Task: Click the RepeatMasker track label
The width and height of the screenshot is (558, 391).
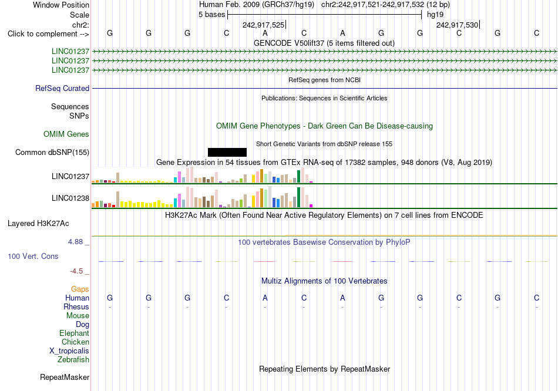Action: [x=65, y=377]
